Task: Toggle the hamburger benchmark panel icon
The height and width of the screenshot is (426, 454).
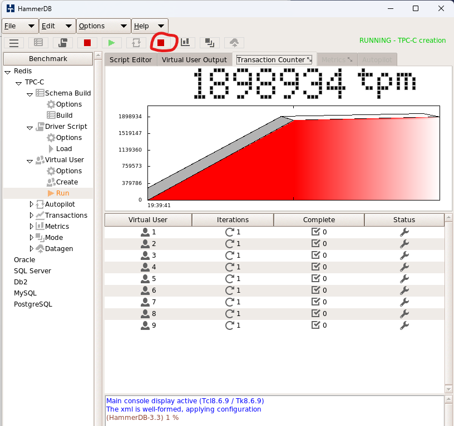Action: [x=14, y=43]
